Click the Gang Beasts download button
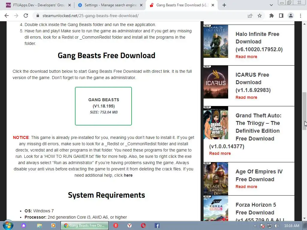 tap(103, 106)
